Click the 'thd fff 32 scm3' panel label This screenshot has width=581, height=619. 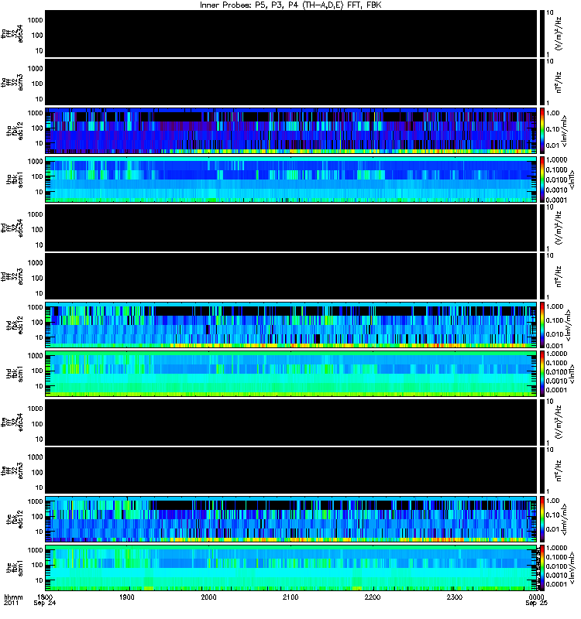[12, 276]
